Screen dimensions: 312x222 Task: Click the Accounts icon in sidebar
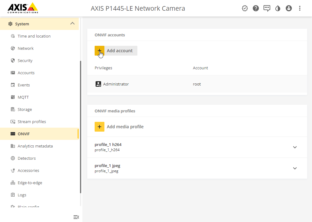click(x=13, y=73)
